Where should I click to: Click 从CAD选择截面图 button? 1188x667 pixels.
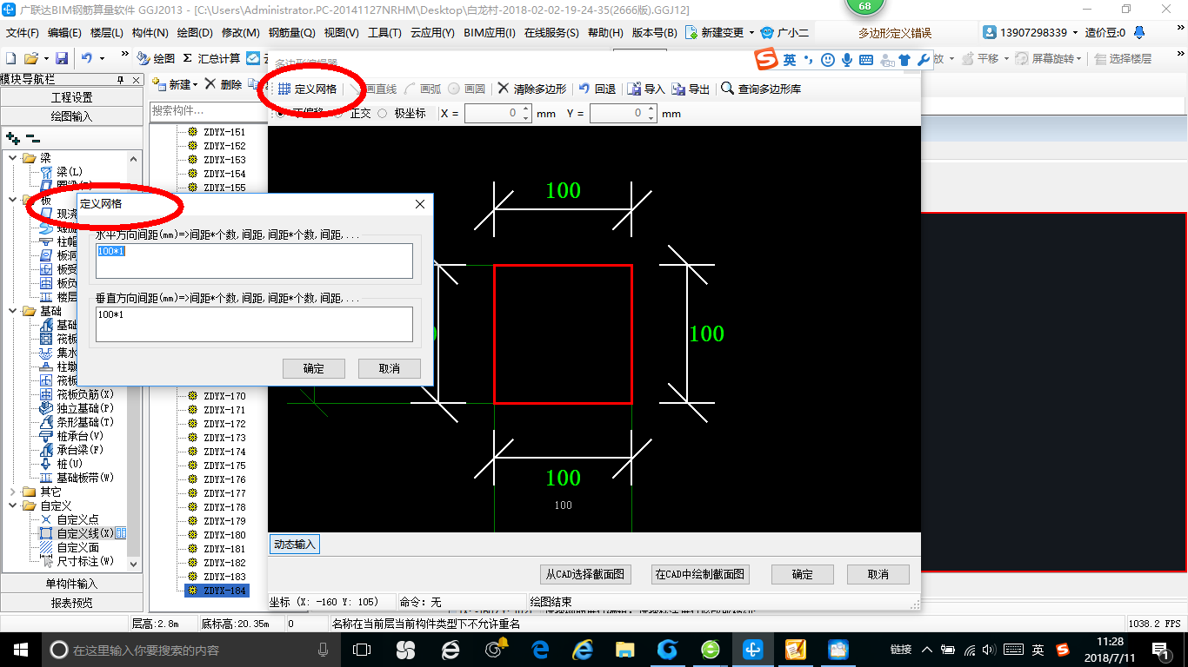coord(584,574)
